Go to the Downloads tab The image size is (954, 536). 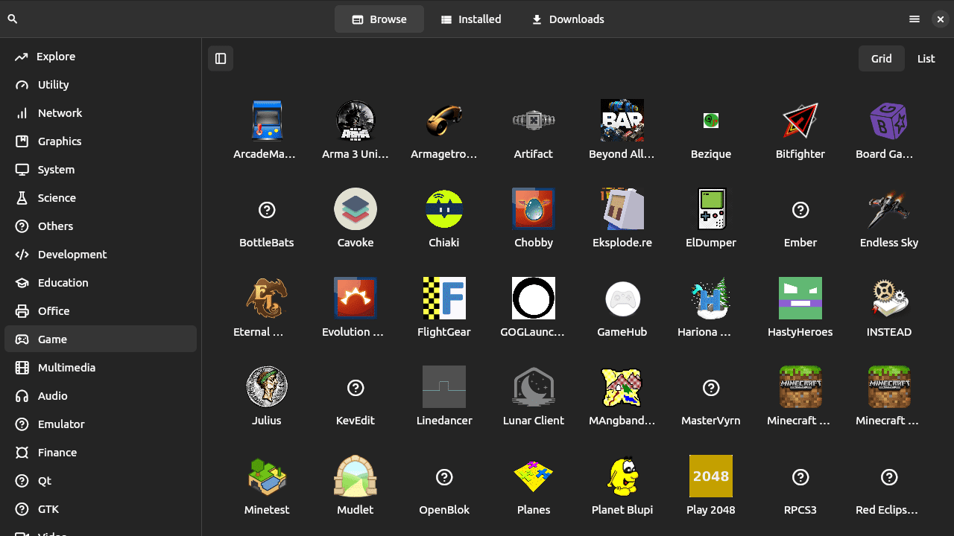567,19
